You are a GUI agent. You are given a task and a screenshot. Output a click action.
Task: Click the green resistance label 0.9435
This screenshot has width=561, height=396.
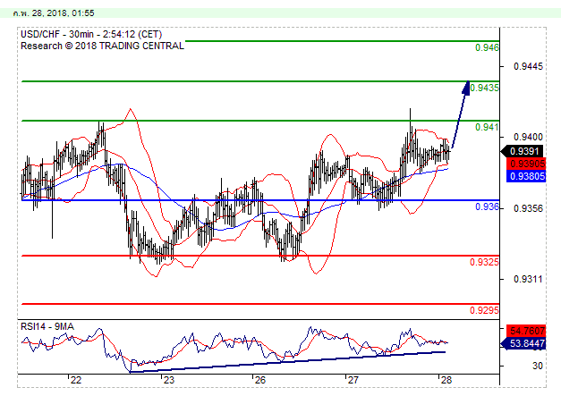(x=484, y=88)
